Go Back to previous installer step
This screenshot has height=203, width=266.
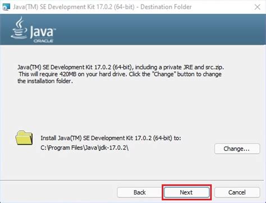click(139, 192)
